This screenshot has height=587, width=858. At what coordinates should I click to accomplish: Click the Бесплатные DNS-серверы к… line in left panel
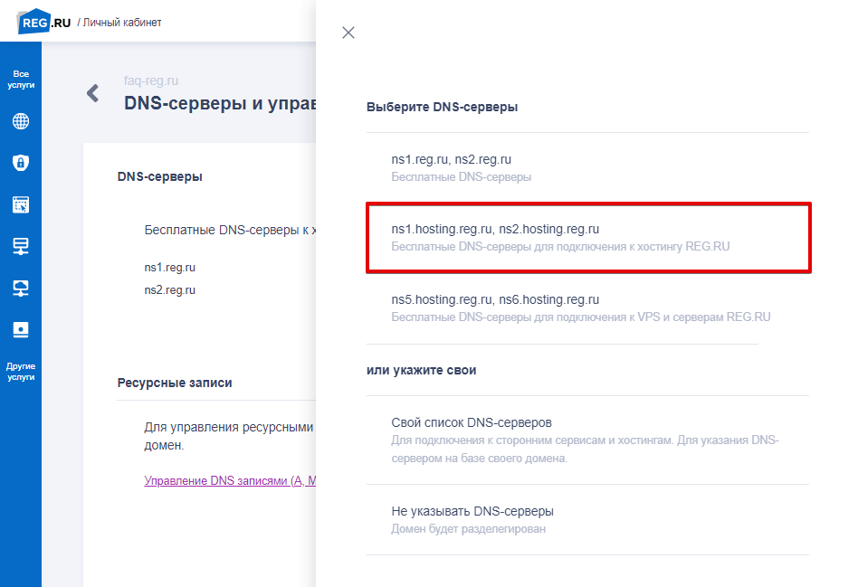[x=230, y=230]
